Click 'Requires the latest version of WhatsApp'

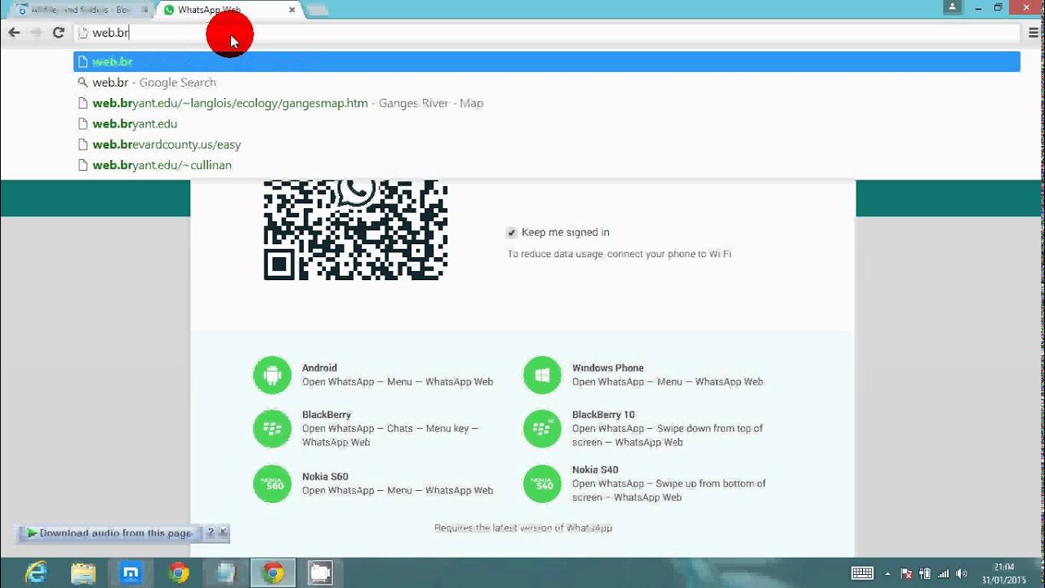pyautogui.click(x=523, y=528)
